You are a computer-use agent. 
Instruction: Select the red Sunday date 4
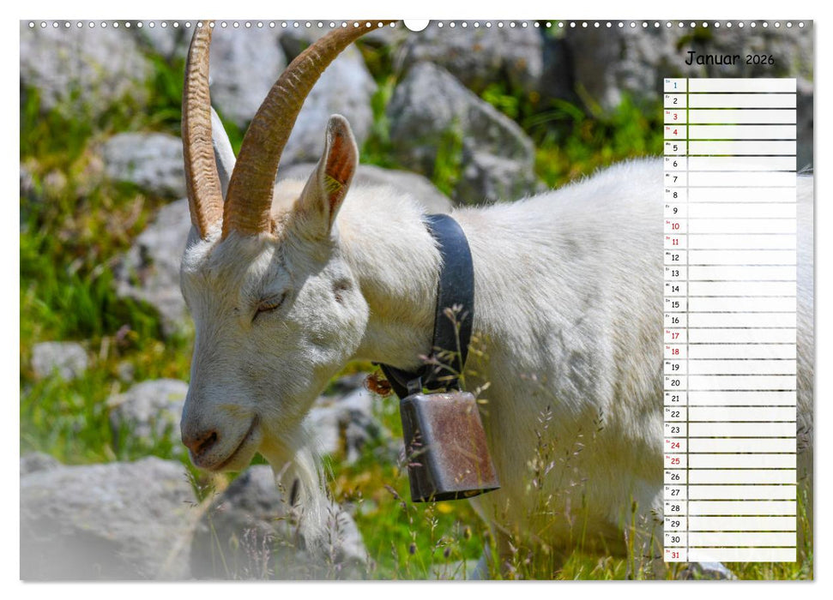[675, 131]
